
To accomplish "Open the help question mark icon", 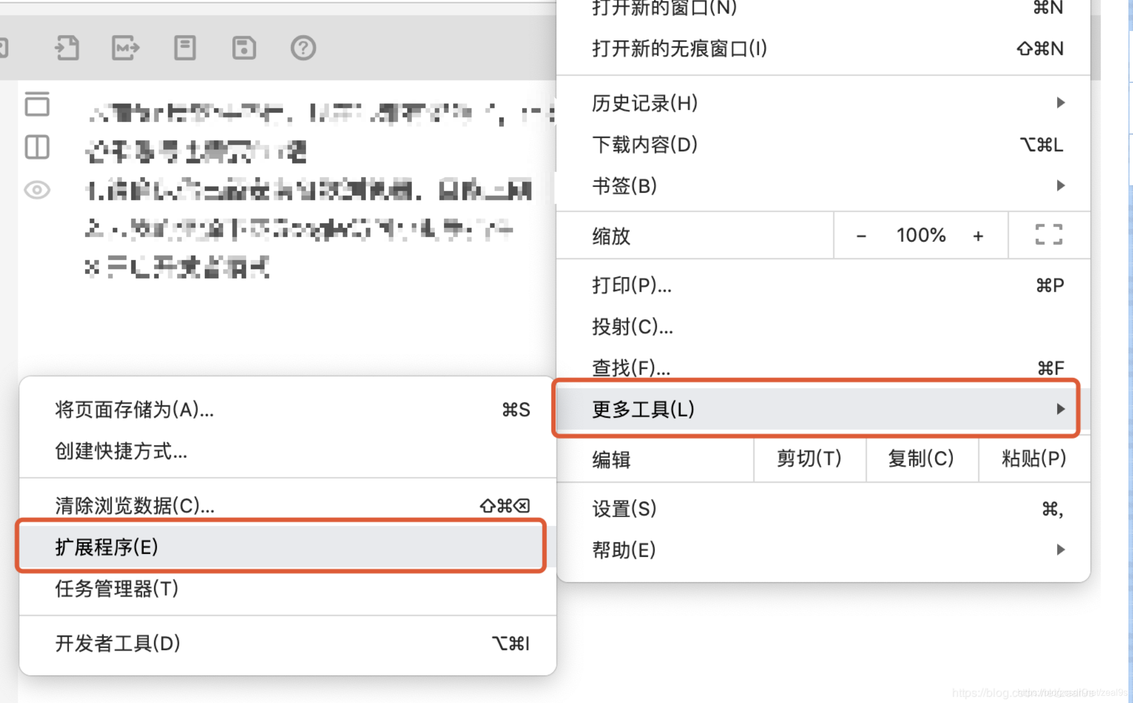I will (303, 48).
